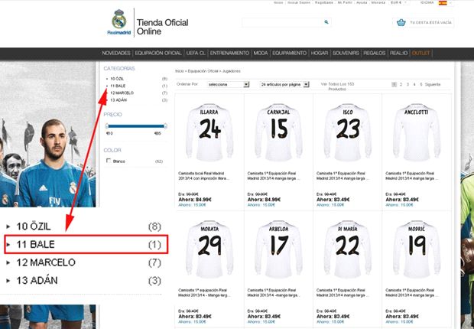Click the Spanish flag language icon

click(x=443, y=3)
